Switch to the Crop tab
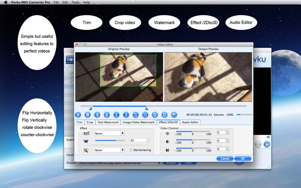 coord(90,122)
